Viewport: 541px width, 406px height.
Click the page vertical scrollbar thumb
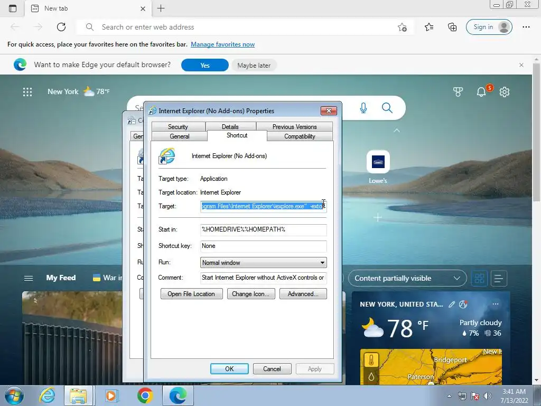(x=537, y=131)
